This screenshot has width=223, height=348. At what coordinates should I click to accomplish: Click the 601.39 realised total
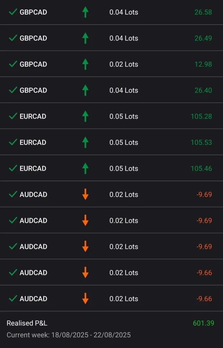(203, 323)
